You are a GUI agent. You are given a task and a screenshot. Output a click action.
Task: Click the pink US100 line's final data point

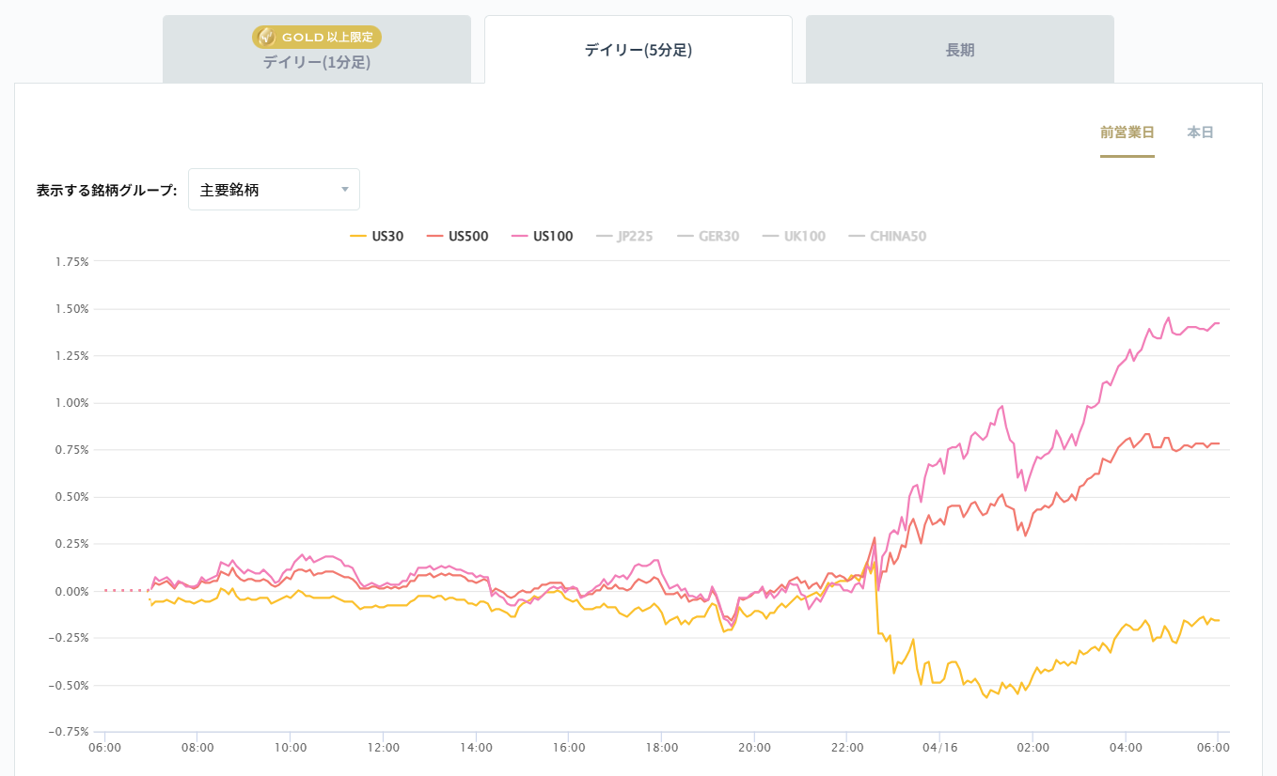pos(1218,323)
